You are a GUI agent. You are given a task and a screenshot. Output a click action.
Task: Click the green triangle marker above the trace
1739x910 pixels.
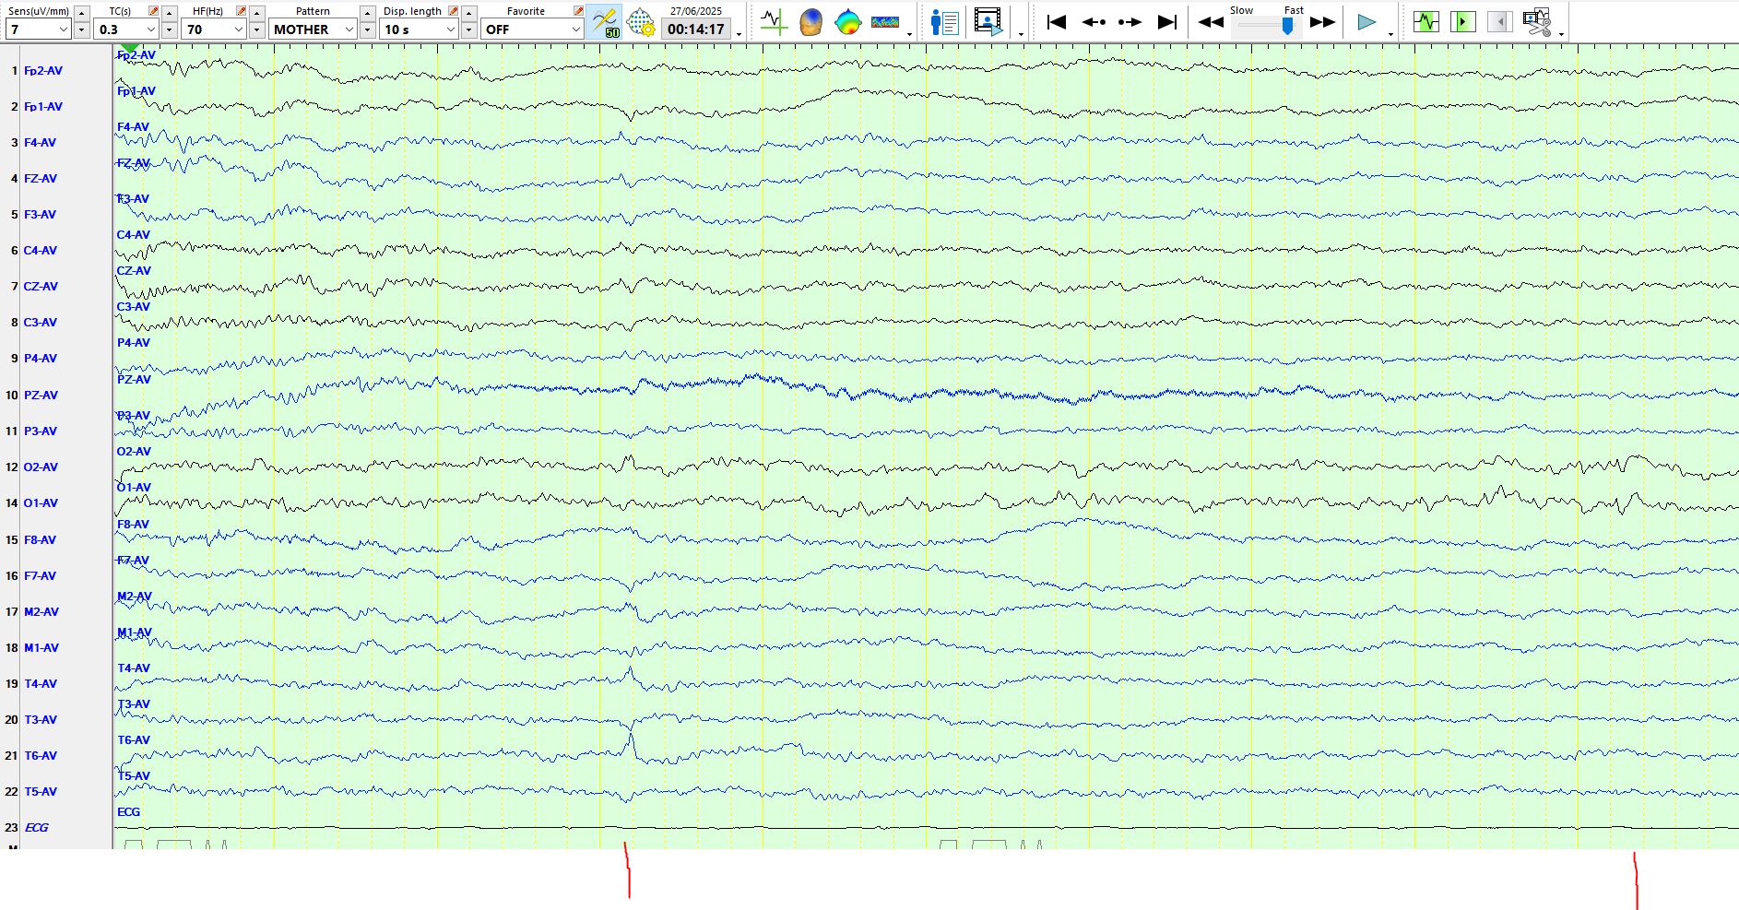pos(129,48)
